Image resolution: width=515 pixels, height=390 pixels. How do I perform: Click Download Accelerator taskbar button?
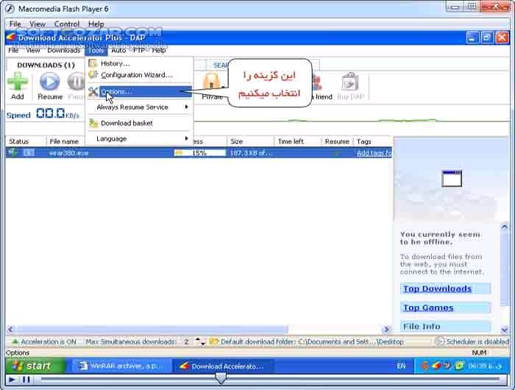[x=224, y=366]
